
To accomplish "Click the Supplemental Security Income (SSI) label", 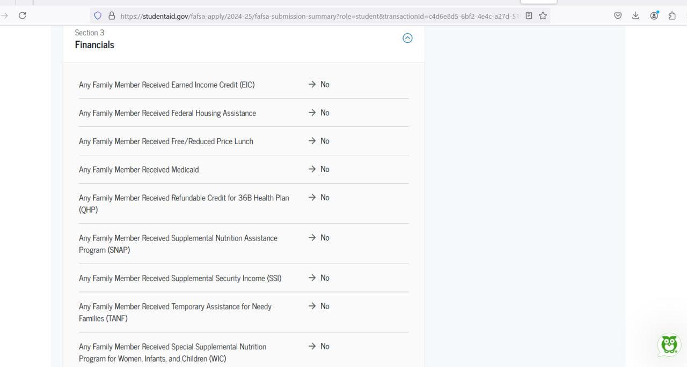I will tap(180, 279).
